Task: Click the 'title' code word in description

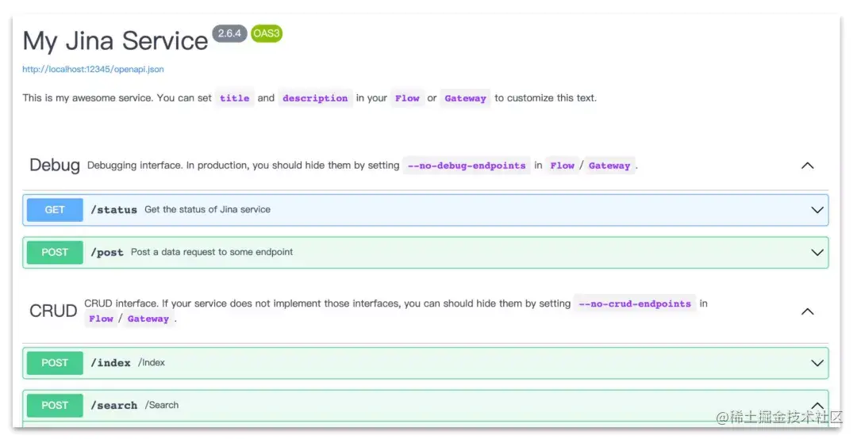Action: click(234, 98)
